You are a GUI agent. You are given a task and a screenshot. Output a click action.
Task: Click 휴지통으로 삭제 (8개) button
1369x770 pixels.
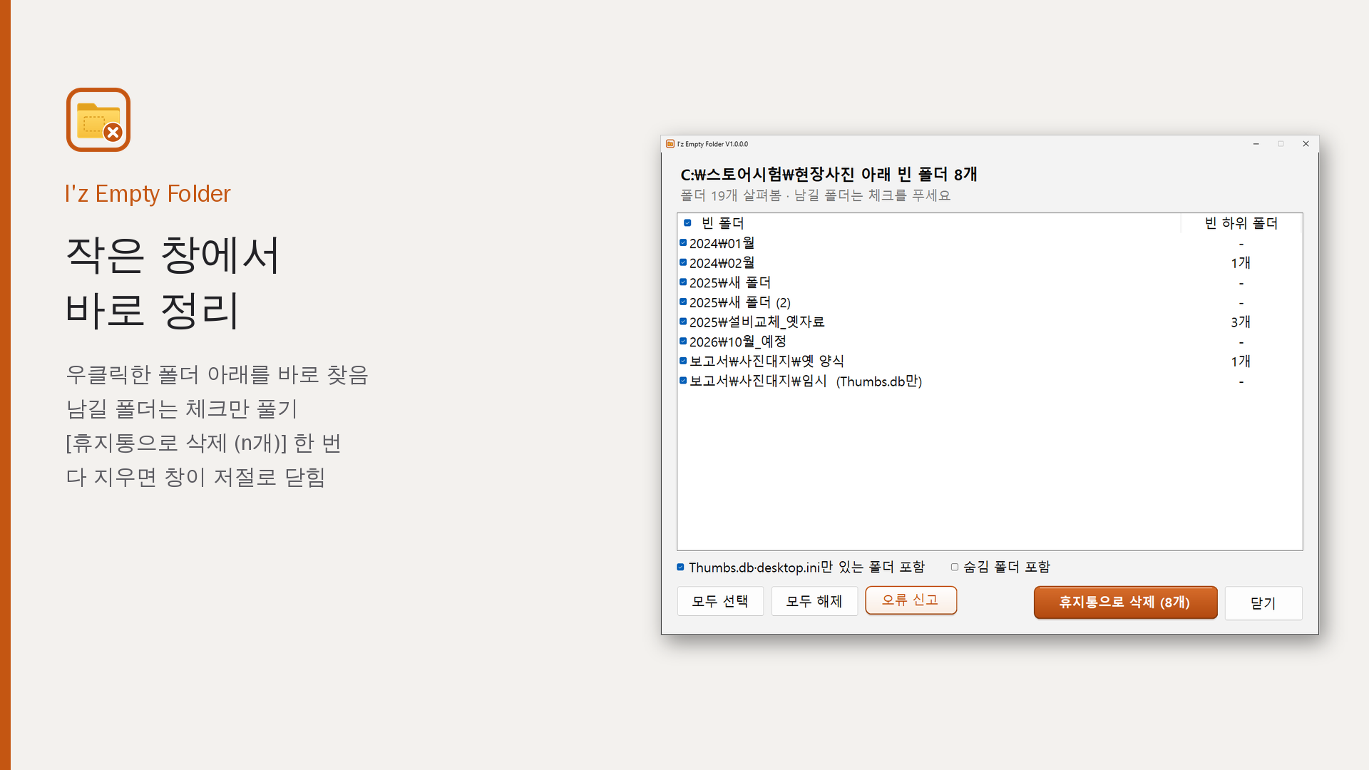click(x=1125, y=602)
